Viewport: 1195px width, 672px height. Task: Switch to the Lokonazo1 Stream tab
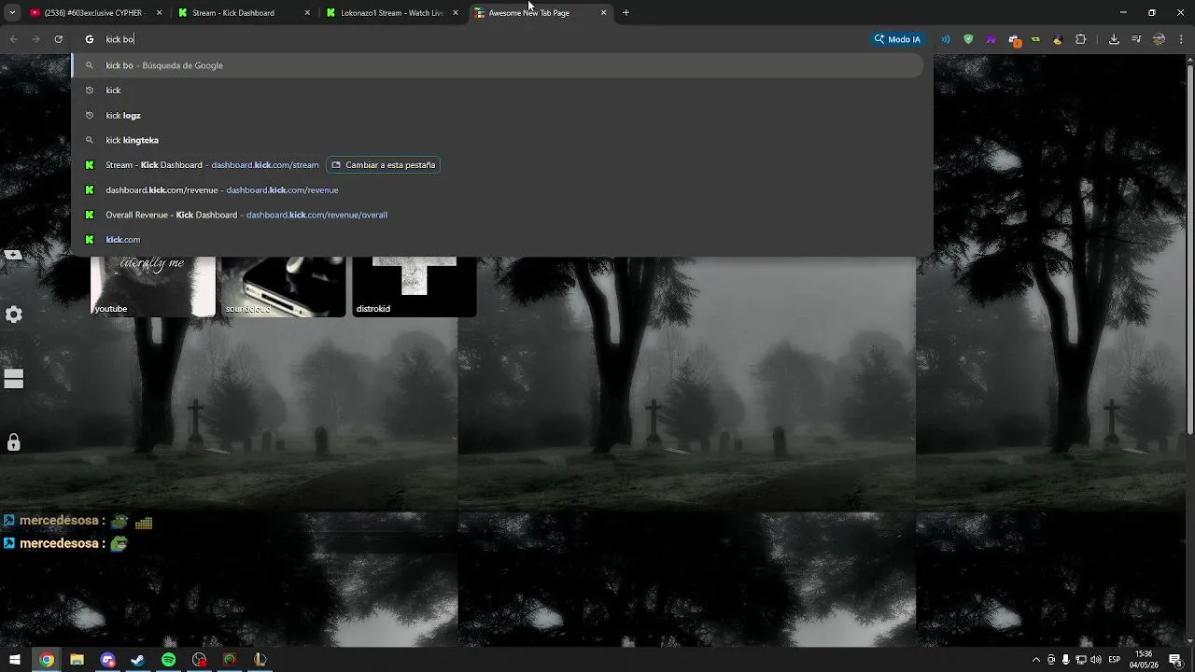(x=391, y=13)
